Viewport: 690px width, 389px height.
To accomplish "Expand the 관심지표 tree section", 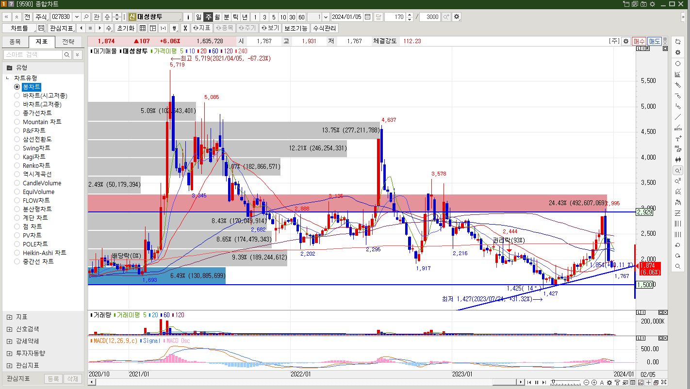I will click(10, 366).
